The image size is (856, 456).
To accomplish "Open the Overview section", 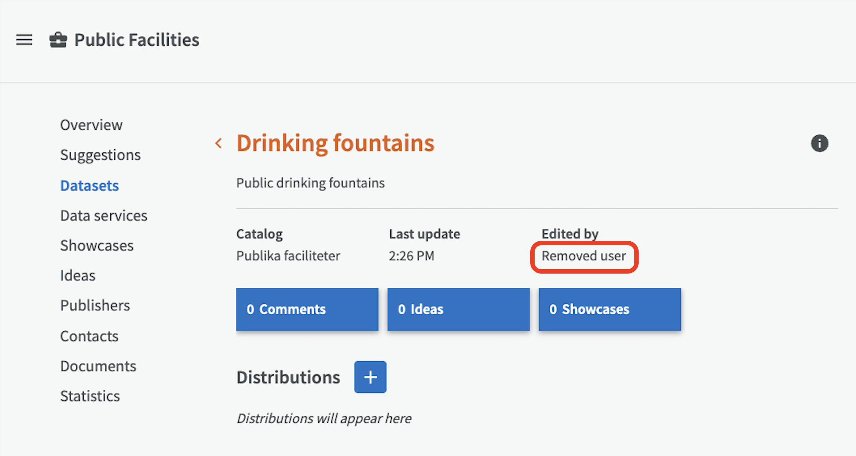I will tap(91, 125).
